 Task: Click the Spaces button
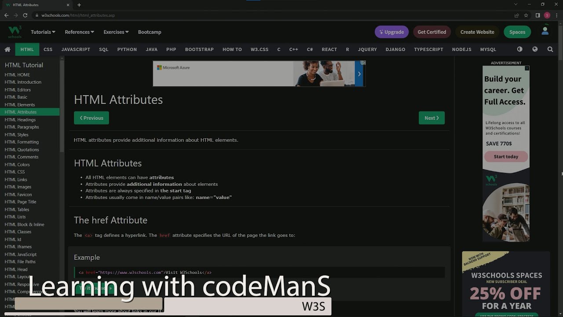pos(517,32)
